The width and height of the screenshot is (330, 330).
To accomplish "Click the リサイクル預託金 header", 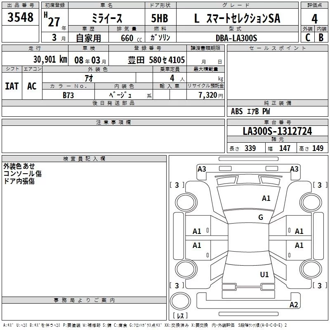I will coord(205,86).
